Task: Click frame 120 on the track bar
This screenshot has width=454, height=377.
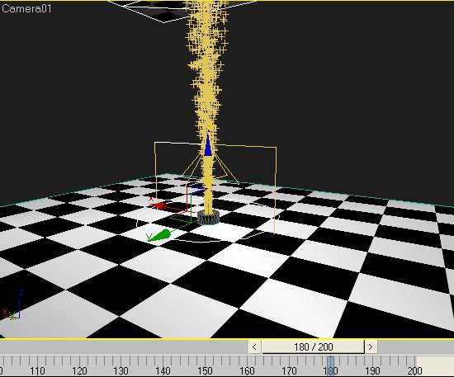Action: point(79,371)
